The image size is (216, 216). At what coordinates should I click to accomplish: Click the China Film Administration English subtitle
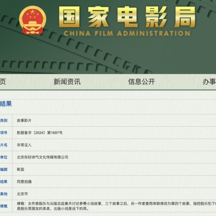tap(127, 34)
